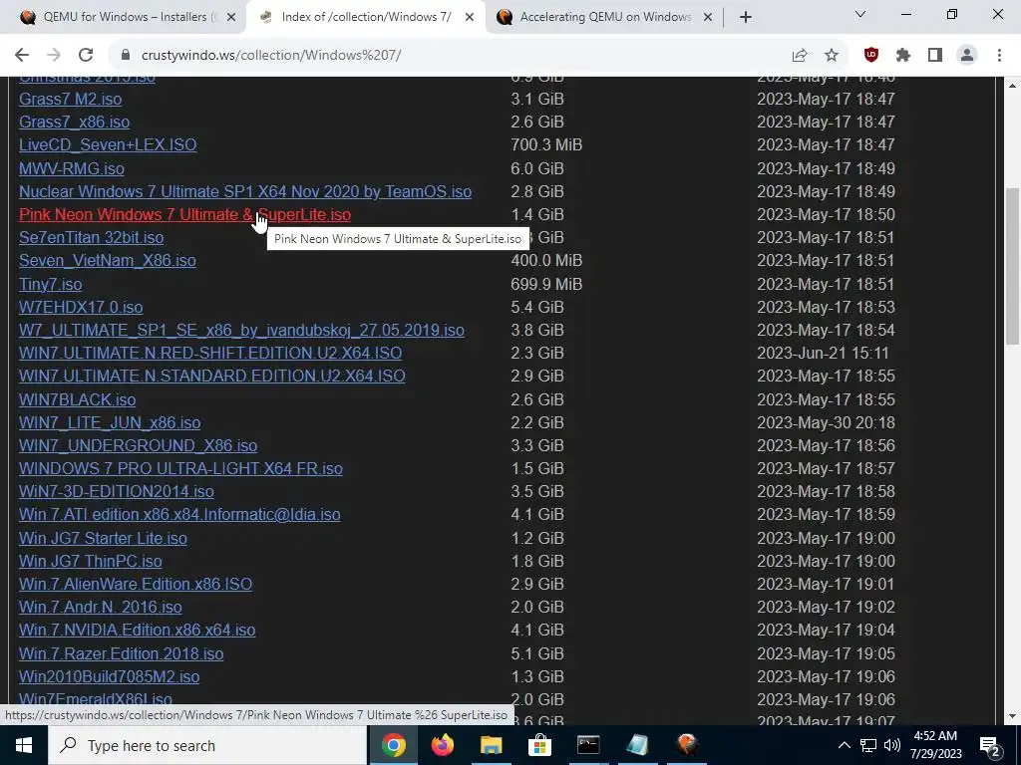Click the MWV-RMG.iso link
The width and height of the screenshot is (1021, 765).
pyautogui.click(x=72, y=168)
